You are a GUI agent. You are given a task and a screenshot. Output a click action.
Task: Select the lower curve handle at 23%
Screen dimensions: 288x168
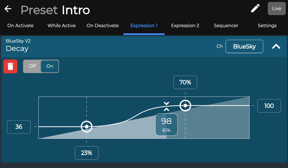(x=87, y=127)
